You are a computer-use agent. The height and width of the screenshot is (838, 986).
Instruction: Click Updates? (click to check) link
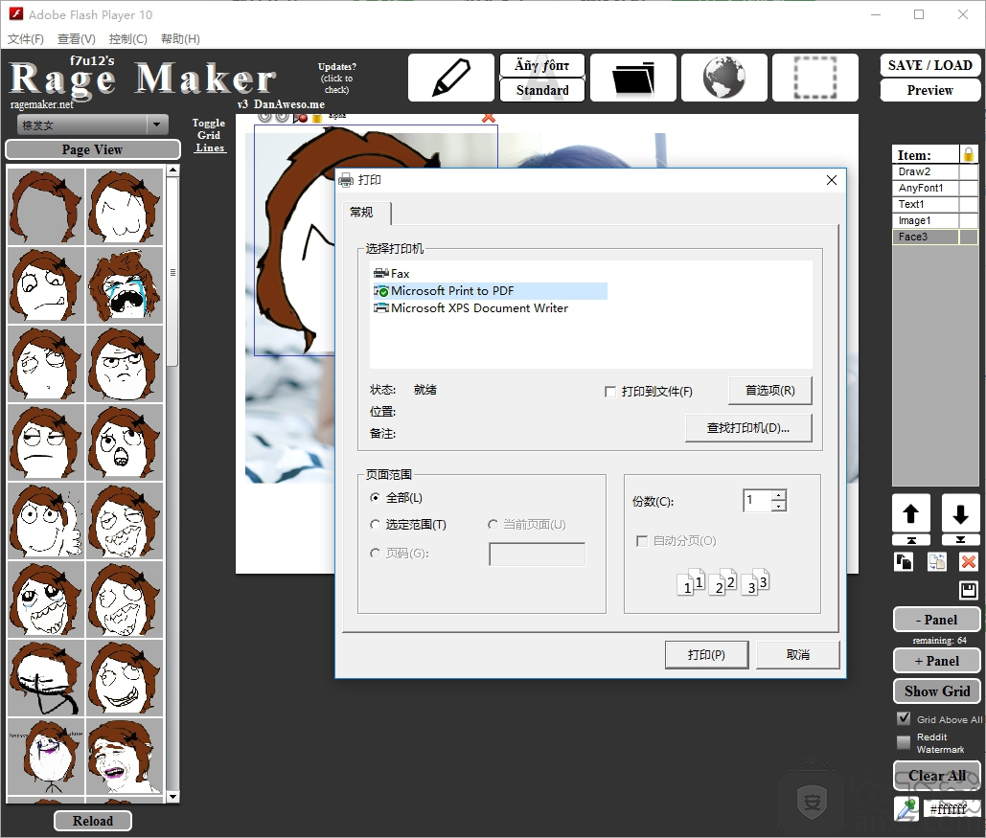(336, 78)
